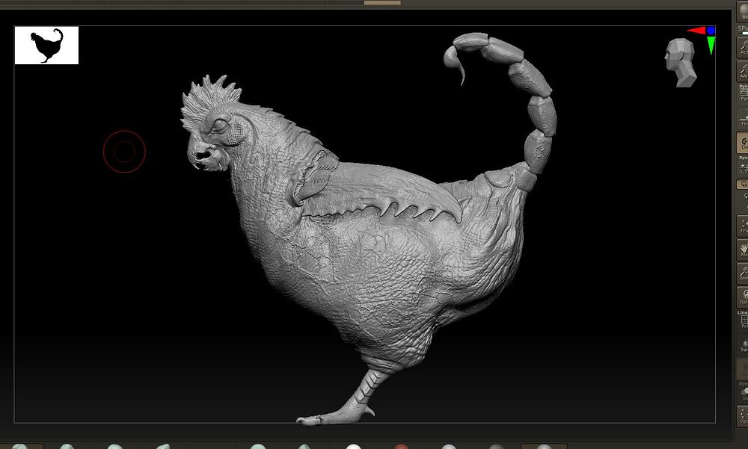Click the Frame mesh button
The image size is (748, 449).
(x=743, y=225)
